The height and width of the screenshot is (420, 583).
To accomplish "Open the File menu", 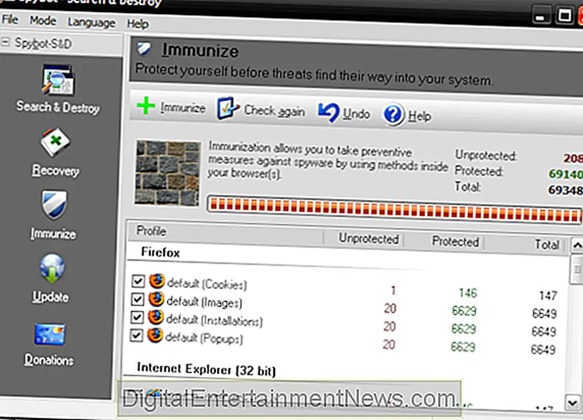I will click(10, 20).
